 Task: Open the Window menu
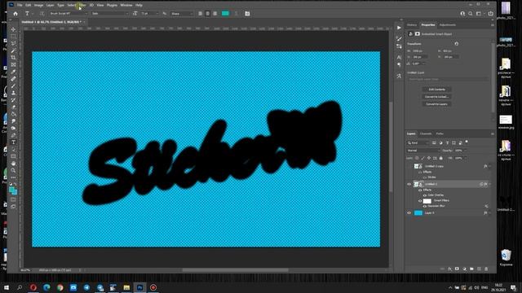tap(126, 5)
